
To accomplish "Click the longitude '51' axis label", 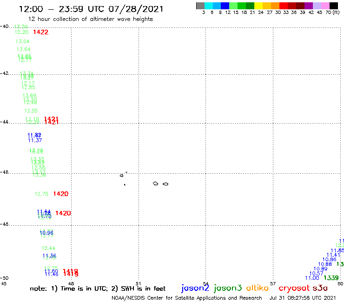I will 138,284.
